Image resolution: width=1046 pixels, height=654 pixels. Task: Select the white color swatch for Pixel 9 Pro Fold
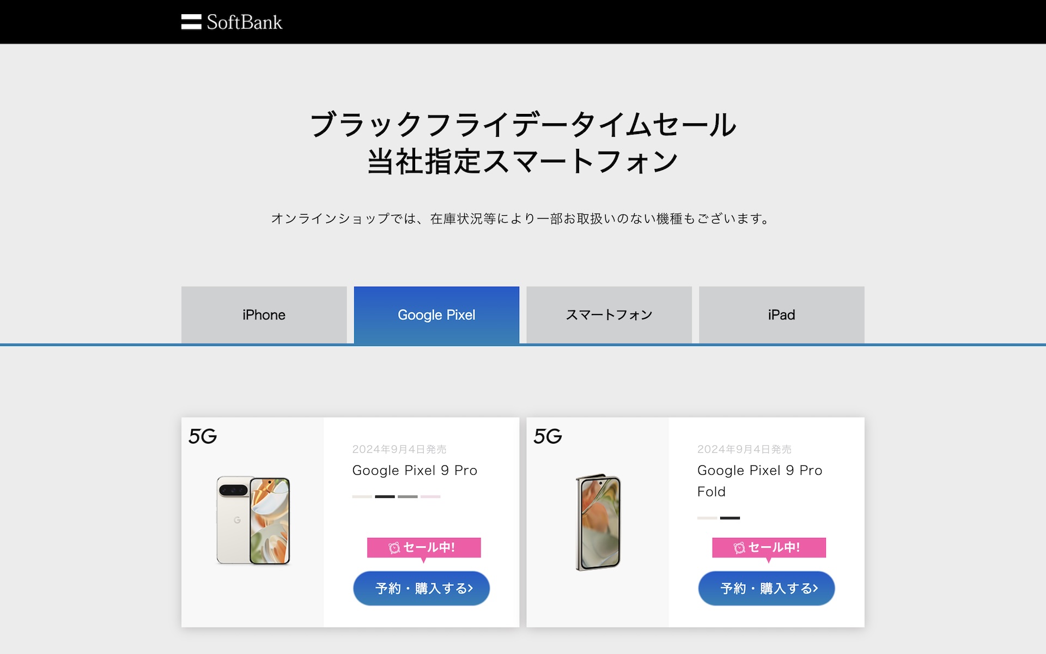(x=707, y=518)
